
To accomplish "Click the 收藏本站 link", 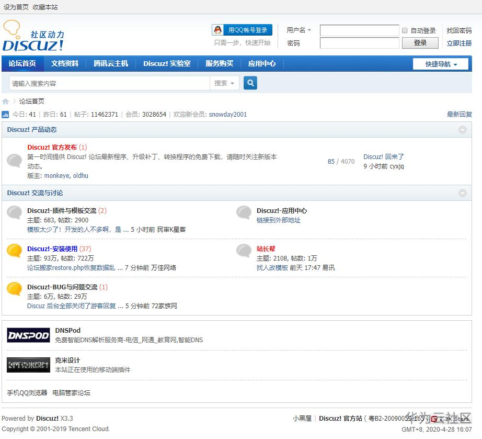I will pos(45,7).
